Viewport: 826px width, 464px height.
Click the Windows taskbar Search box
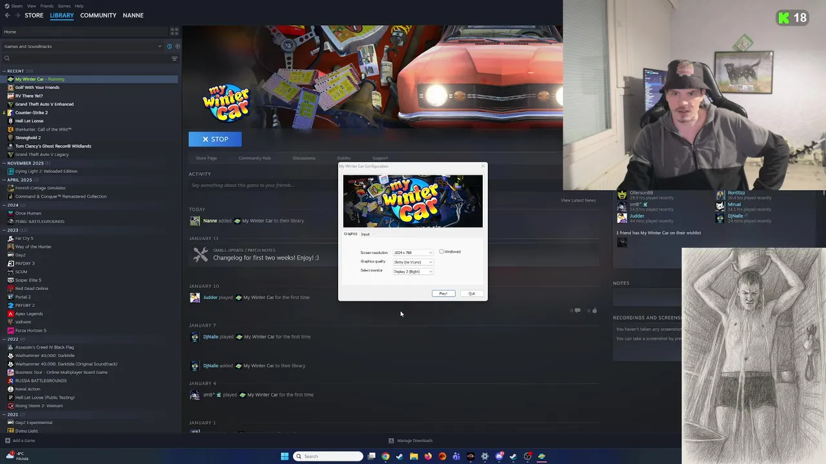[328, 456]
